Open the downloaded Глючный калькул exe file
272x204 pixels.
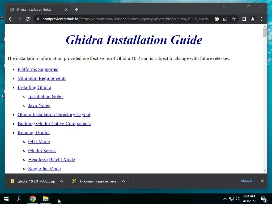coord(95,181)
